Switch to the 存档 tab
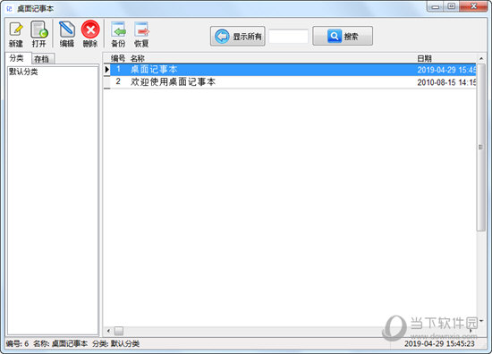Viewport: 492px width, 354px height. tap(42, 59)
